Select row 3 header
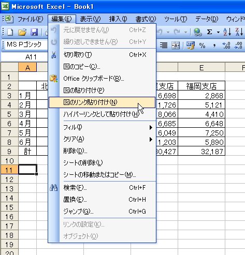The width and height of the screenshot is (245, 255). pos(9,96)
